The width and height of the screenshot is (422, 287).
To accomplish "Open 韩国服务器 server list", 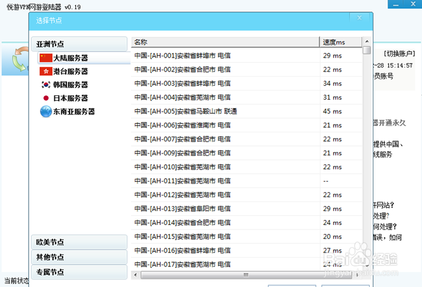I will point(70,85).
